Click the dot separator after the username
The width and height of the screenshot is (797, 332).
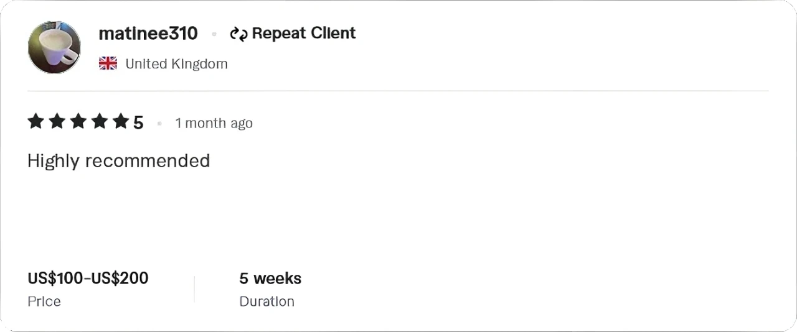[214, 35]
